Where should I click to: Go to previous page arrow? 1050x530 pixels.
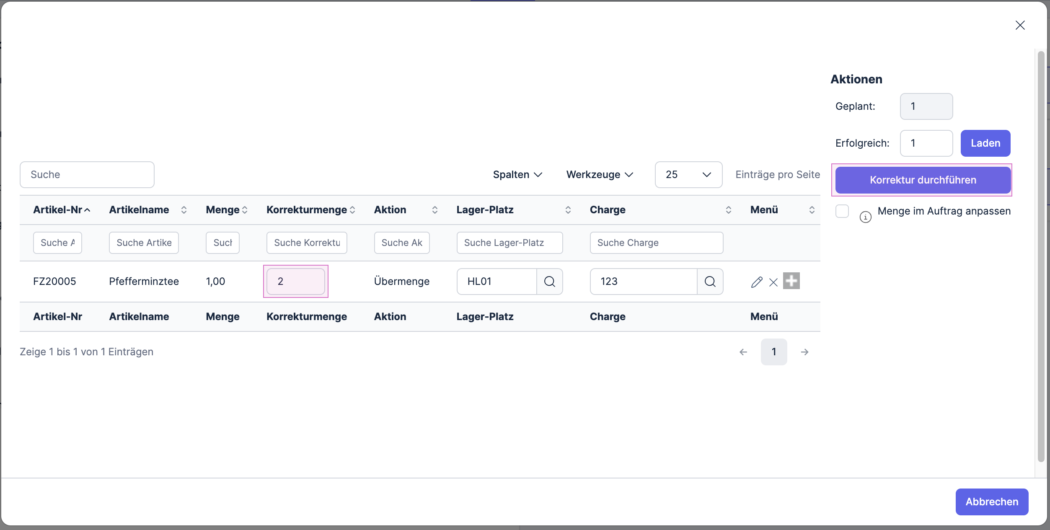(x=743, y=352)
